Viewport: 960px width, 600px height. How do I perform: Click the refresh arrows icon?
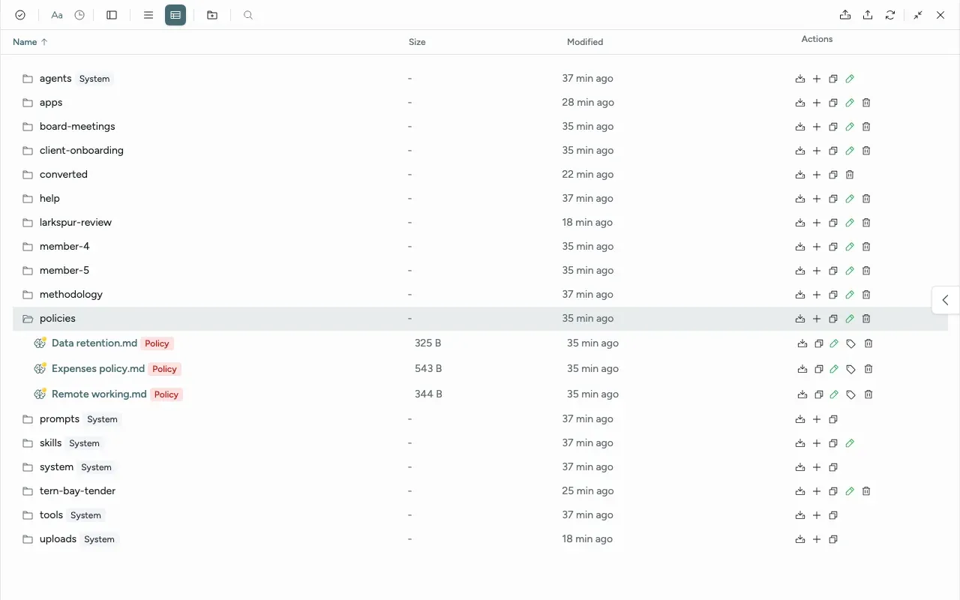890,15
